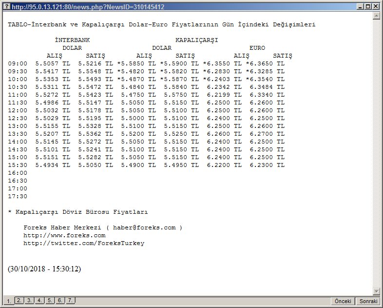
Task: Click value *5.5850 TL in 09:00 row
Action: (x=136, y=63)
